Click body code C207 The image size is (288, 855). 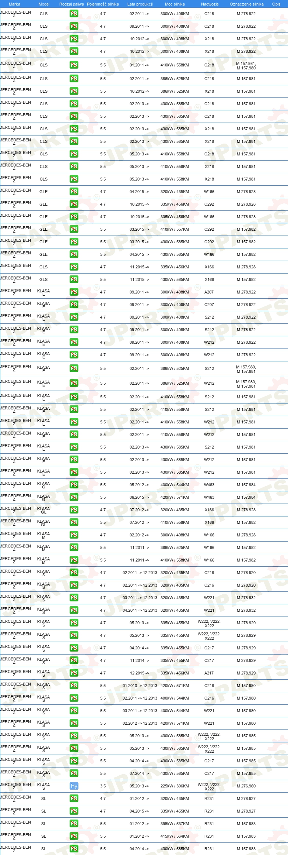point(209,305)
